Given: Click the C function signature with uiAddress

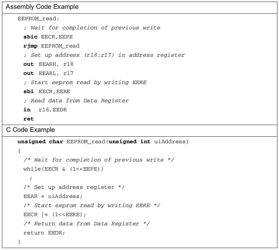Looking at the screenshot, I should 103,142.
